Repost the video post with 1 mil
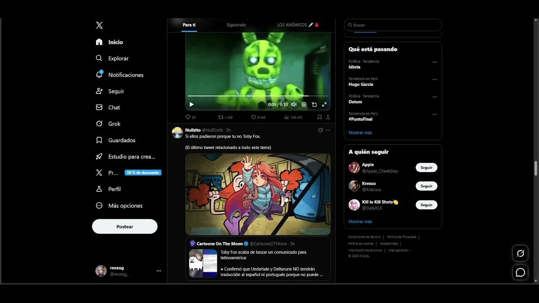The width and height of the screenshot is (539, 303). (225, 117)
